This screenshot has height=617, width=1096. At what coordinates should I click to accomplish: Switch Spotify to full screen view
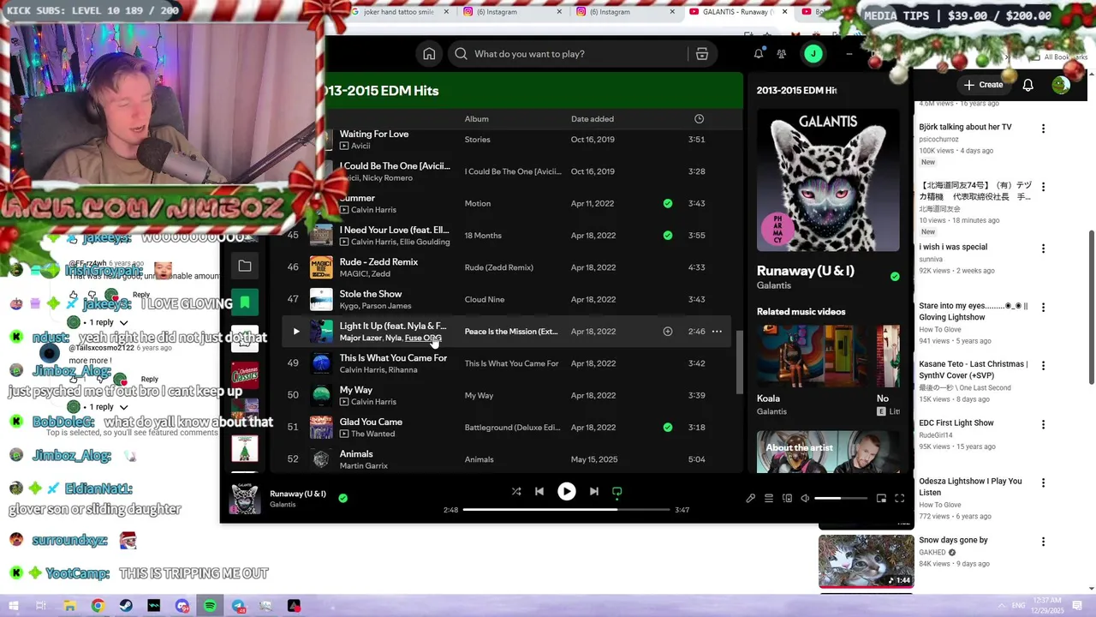900,499
